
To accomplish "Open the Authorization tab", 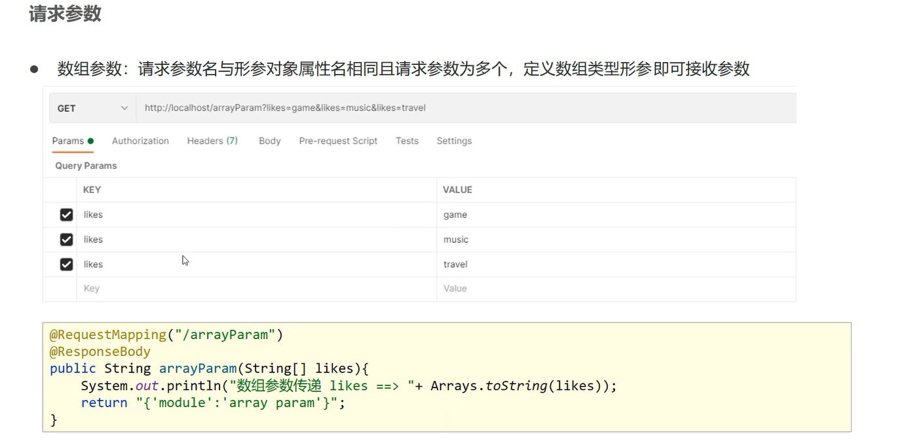I will tap(140, 141).
